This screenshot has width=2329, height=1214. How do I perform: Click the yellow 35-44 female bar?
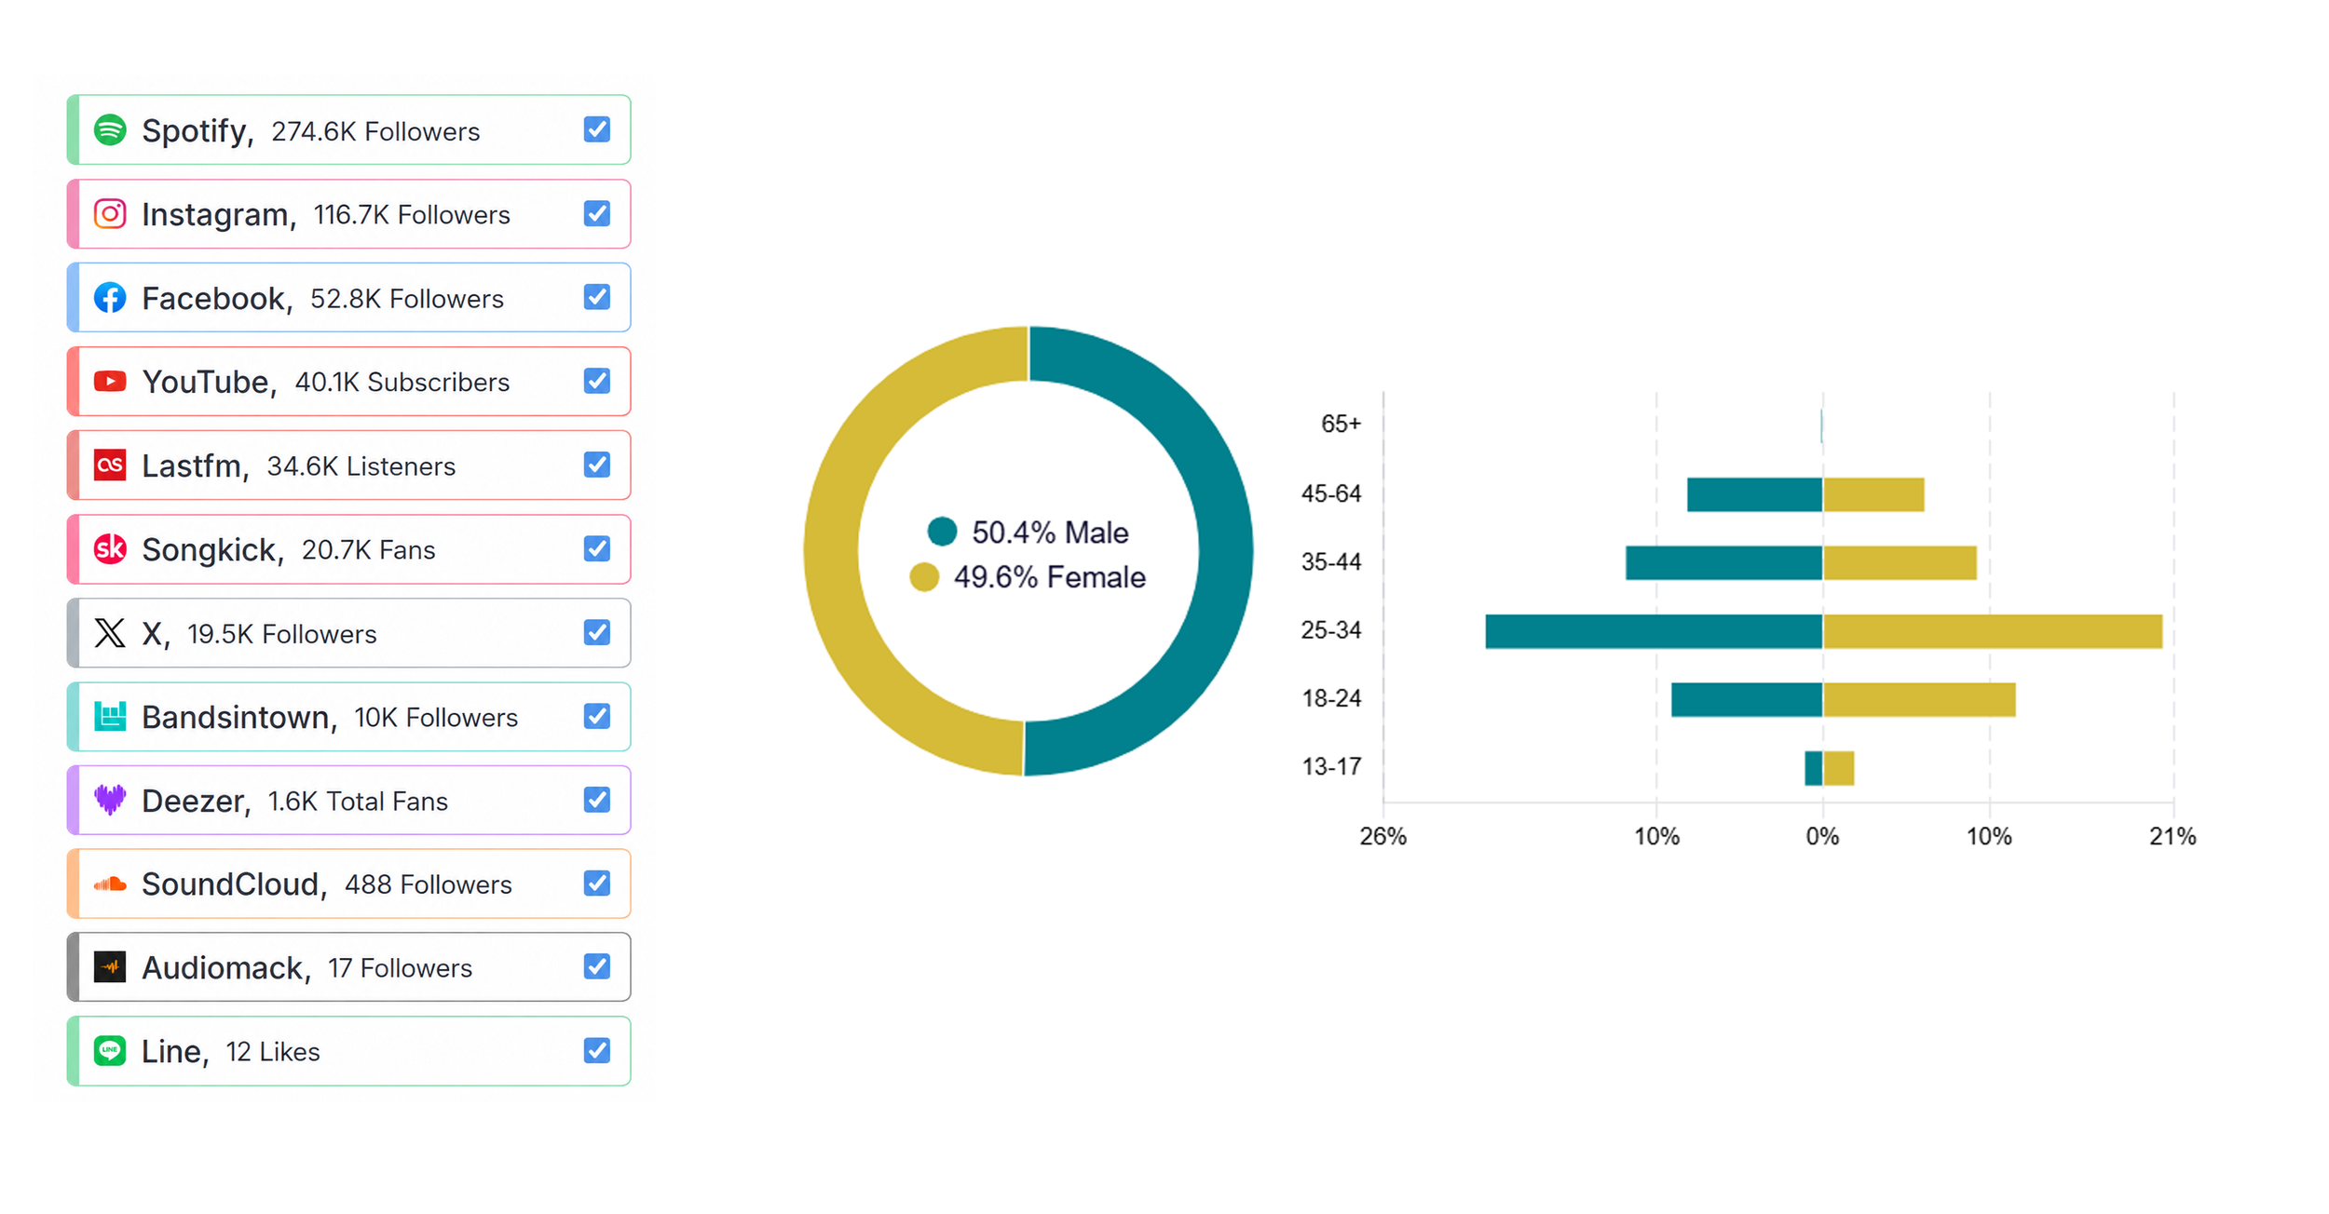point(1900,563)
